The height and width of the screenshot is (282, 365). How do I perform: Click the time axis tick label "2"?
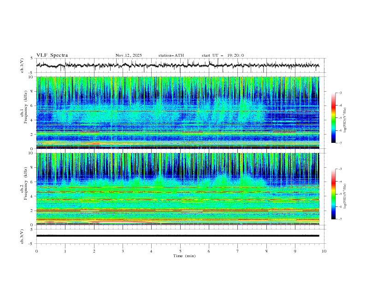pyautogui.click(x=94, y=251)
